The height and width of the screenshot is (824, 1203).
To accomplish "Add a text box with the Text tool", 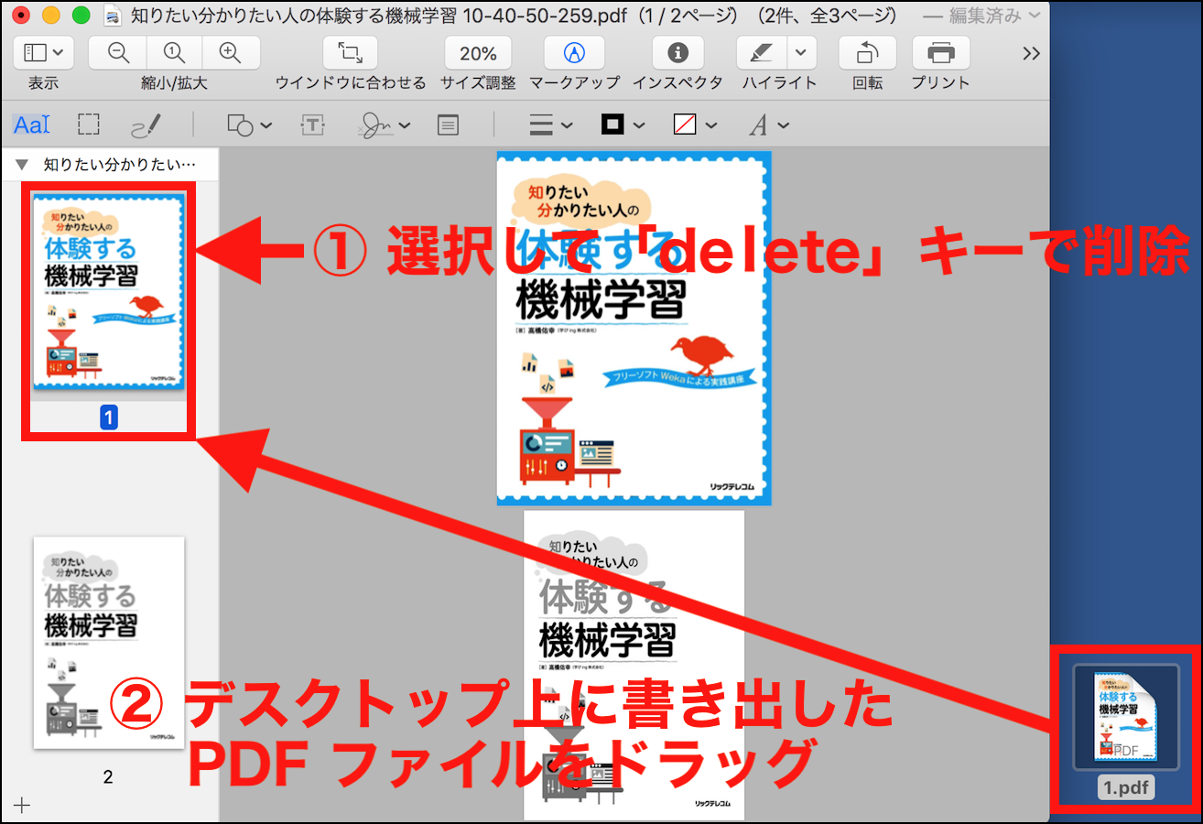I will click(313, 125).
